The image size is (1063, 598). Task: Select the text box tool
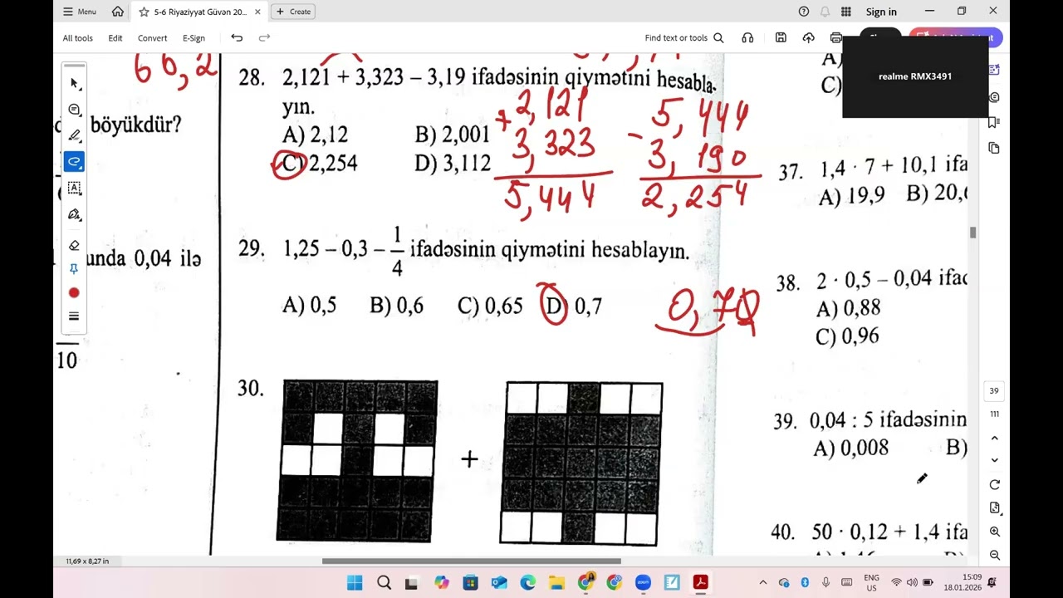point(74,188)
